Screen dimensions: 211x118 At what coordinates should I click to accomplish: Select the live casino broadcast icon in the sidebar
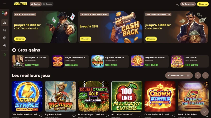pyautogui.click(x=5, y=30)
